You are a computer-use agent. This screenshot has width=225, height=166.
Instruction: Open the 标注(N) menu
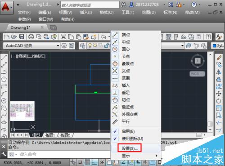point(171,13)
